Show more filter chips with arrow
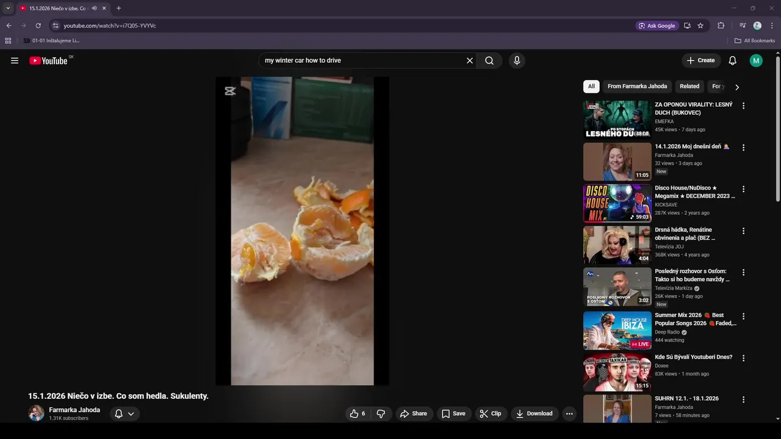The height and width of the screenshot is (439, 781). [x=736, y=87]
